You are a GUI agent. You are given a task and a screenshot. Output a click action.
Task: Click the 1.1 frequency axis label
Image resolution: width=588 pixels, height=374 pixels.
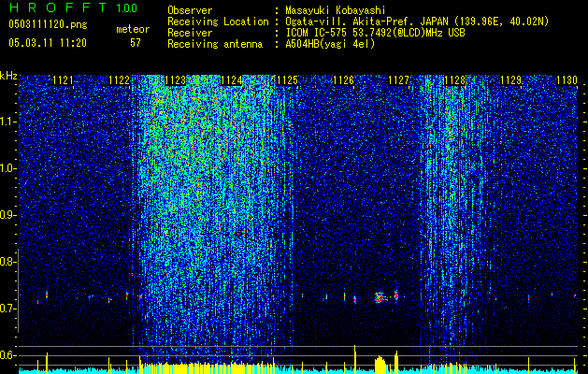coord(8,122)
